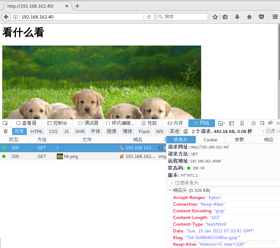This screenshot has width=280, height=248.
Task: Show bookmarks list icon
Action: (x=225, y=17)
